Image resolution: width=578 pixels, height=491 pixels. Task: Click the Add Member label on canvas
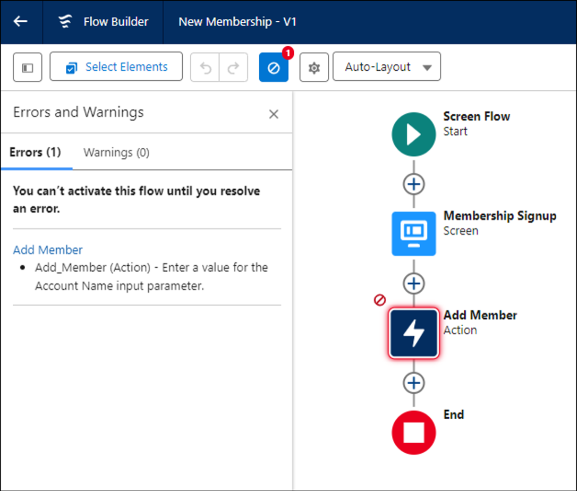(480, 315)
